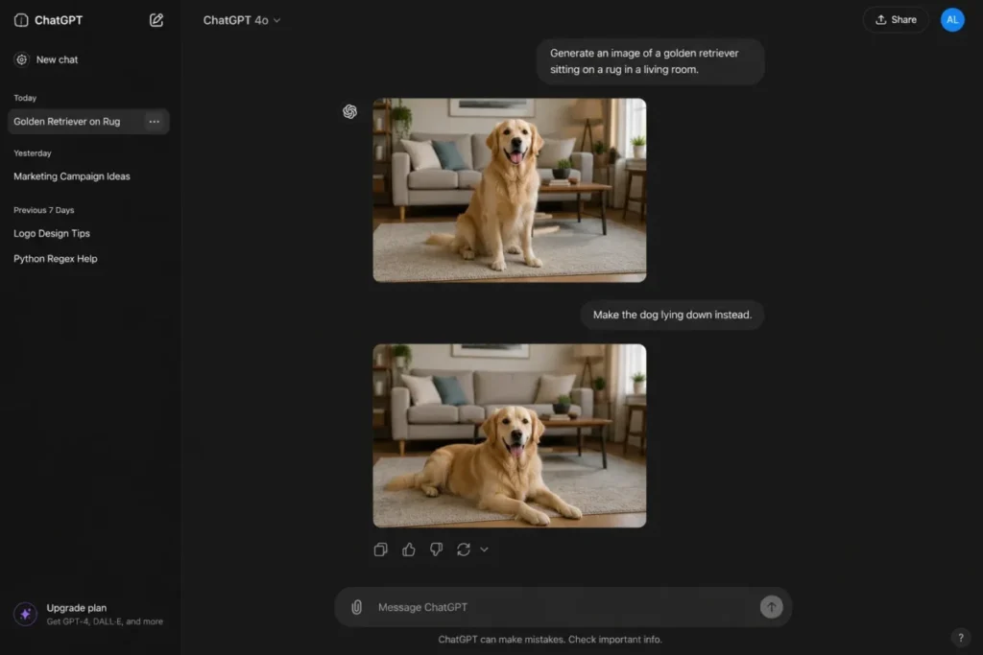Click the ChatGPT title in sidebar
The height and width of the screenshot is (655, 983).
point(59,20)
